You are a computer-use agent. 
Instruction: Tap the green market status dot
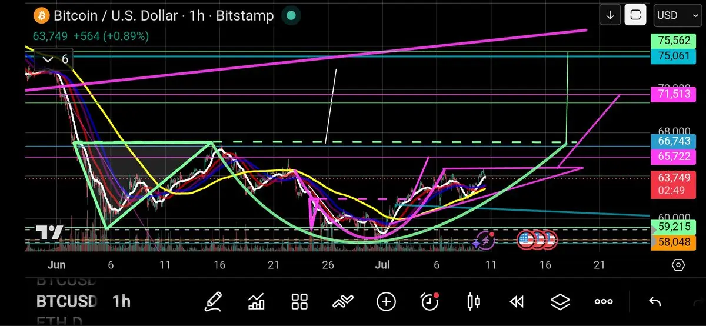(291, 15)
